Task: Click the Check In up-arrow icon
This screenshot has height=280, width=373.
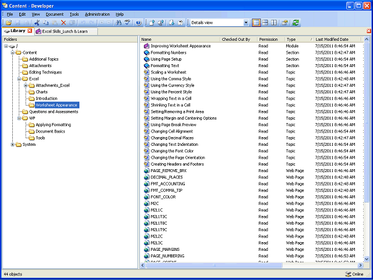Action: (x=152, y=23)
